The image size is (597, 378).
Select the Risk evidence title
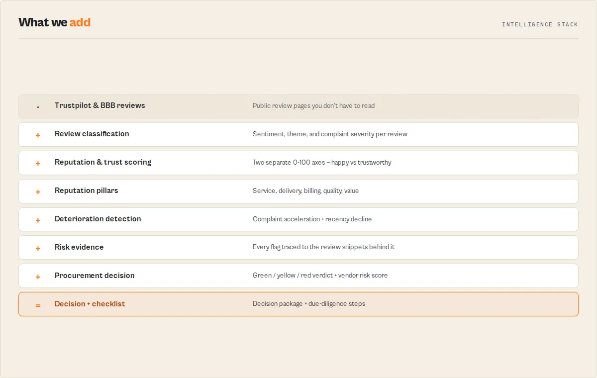click(79, 247)
